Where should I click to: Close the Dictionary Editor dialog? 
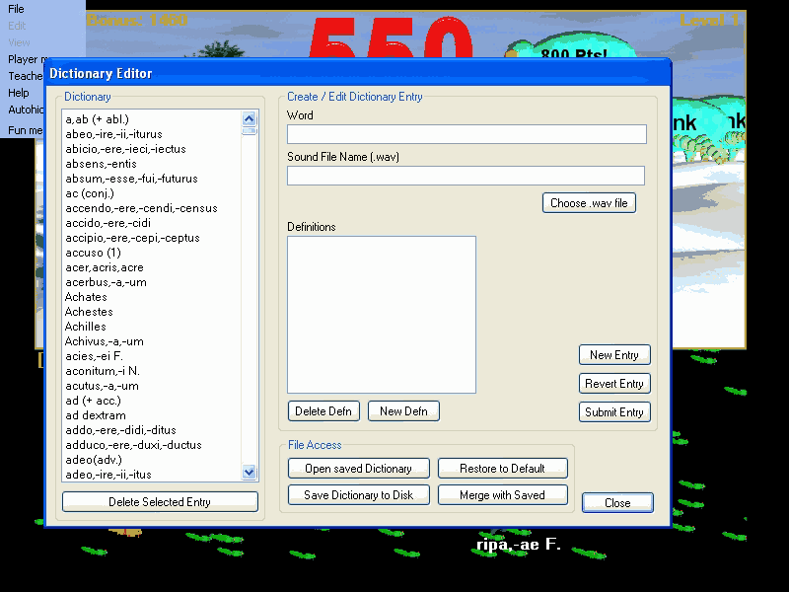[616, 502]
